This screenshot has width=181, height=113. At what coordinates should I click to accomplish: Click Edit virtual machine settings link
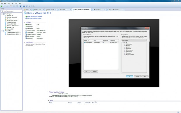34,18
